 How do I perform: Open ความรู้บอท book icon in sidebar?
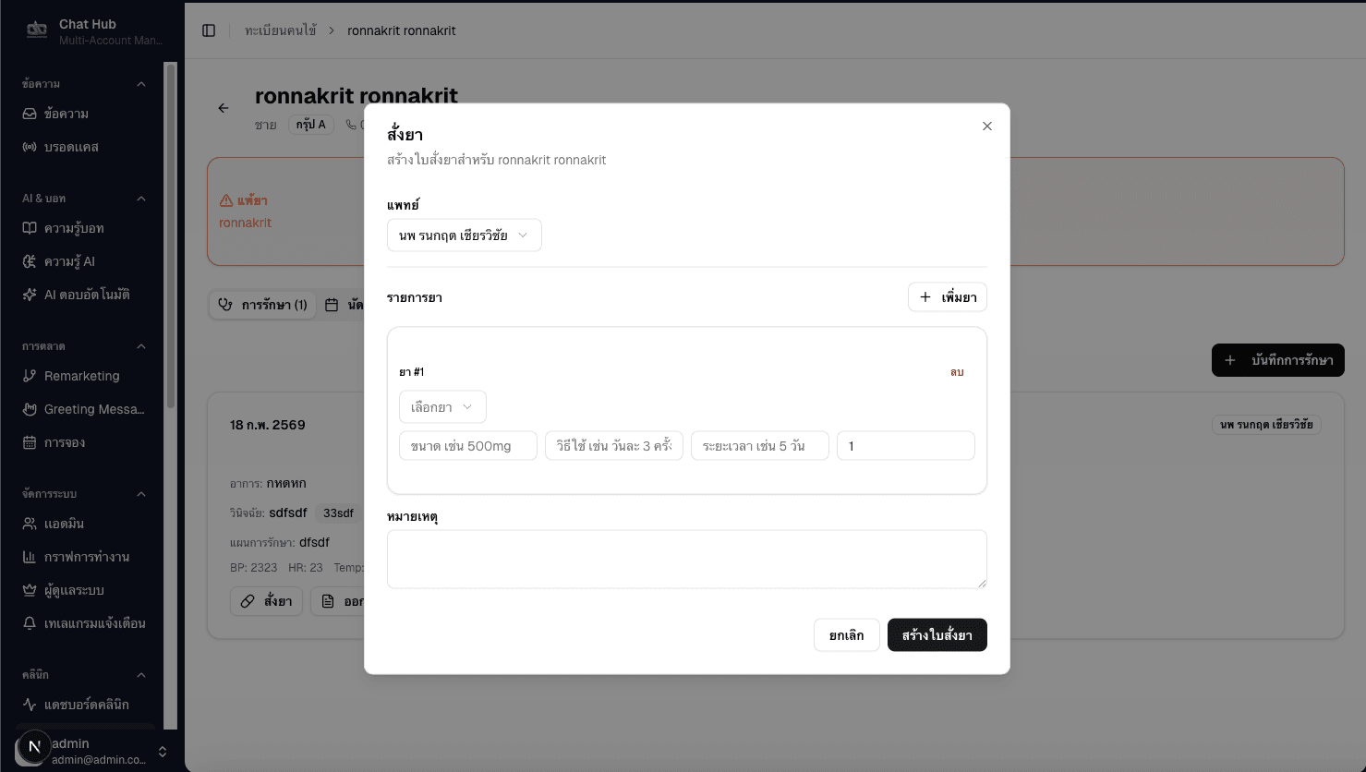30,228
